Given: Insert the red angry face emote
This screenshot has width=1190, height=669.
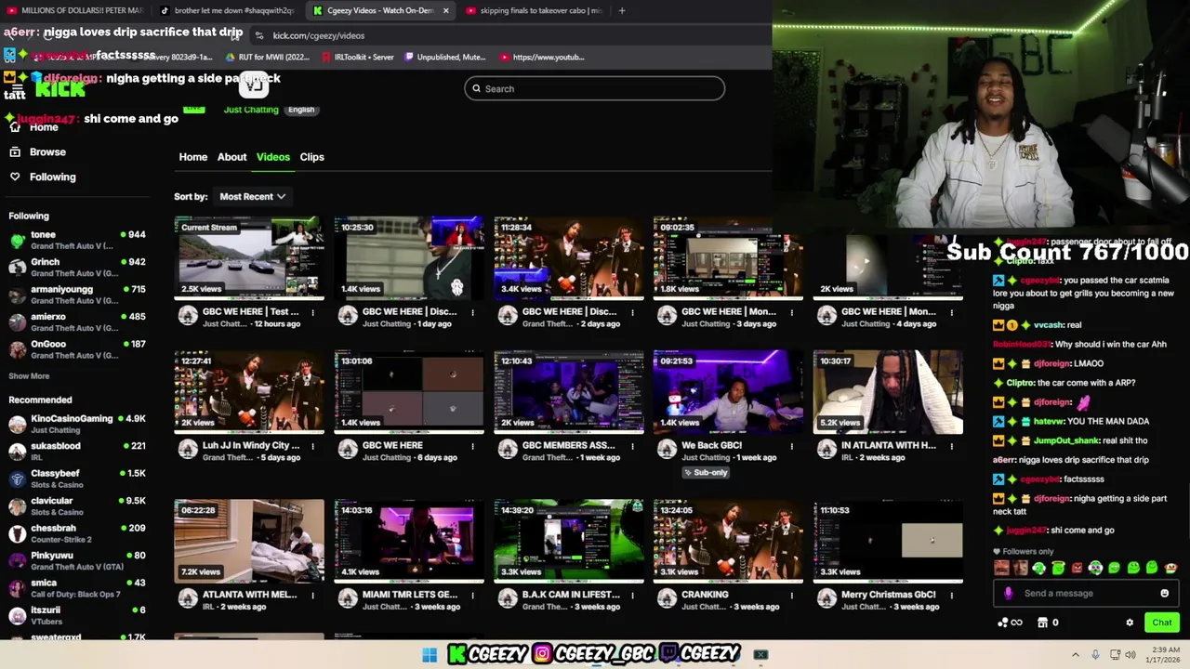Looking at the screenshot, I should tap(1077, 568).
